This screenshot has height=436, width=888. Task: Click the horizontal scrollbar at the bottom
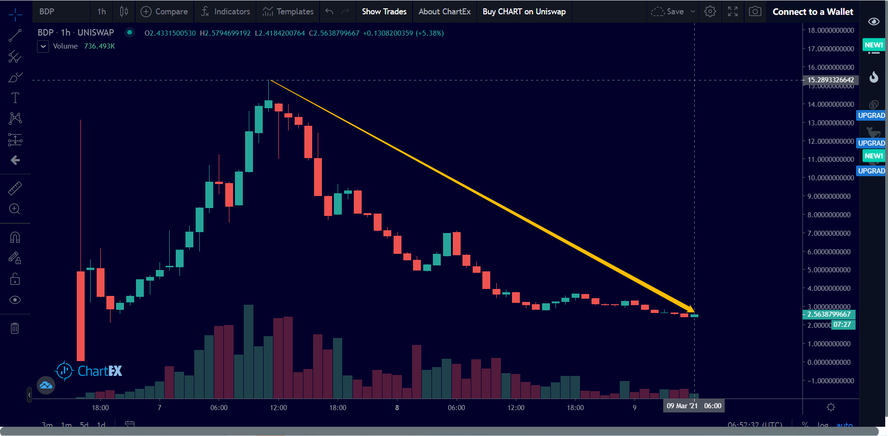[439, 431]
